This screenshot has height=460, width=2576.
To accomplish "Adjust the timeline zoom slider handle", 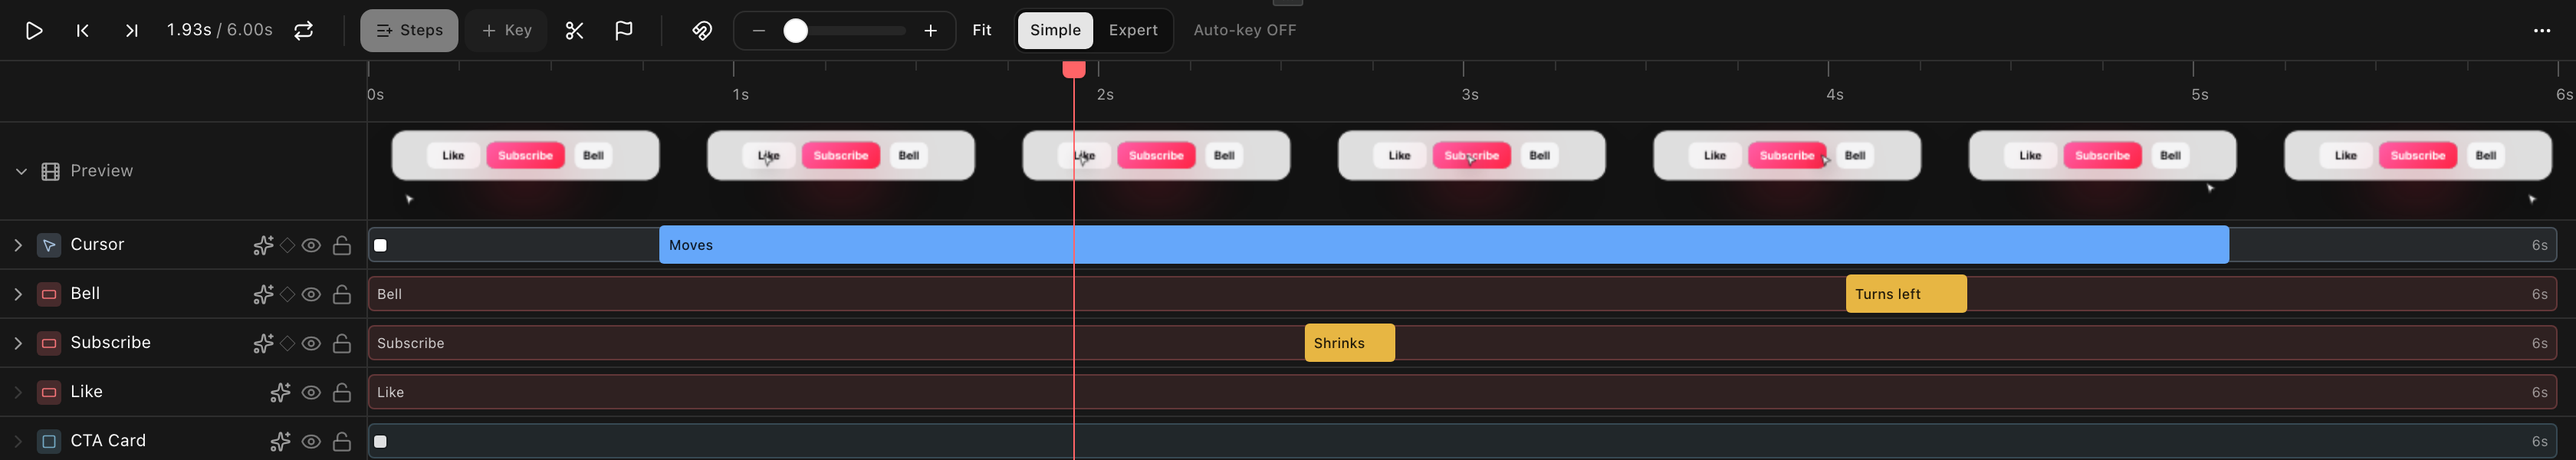I will (x=795, y=31).
